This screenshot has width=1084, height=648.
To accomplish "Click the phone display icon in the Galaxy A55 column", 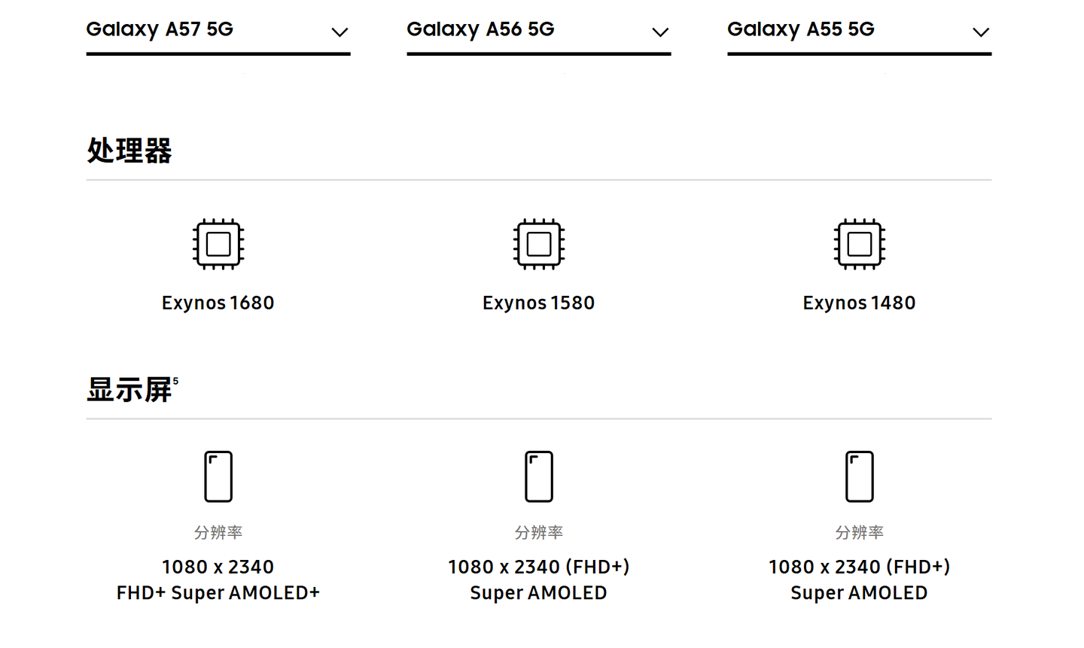I will (860, 476).
